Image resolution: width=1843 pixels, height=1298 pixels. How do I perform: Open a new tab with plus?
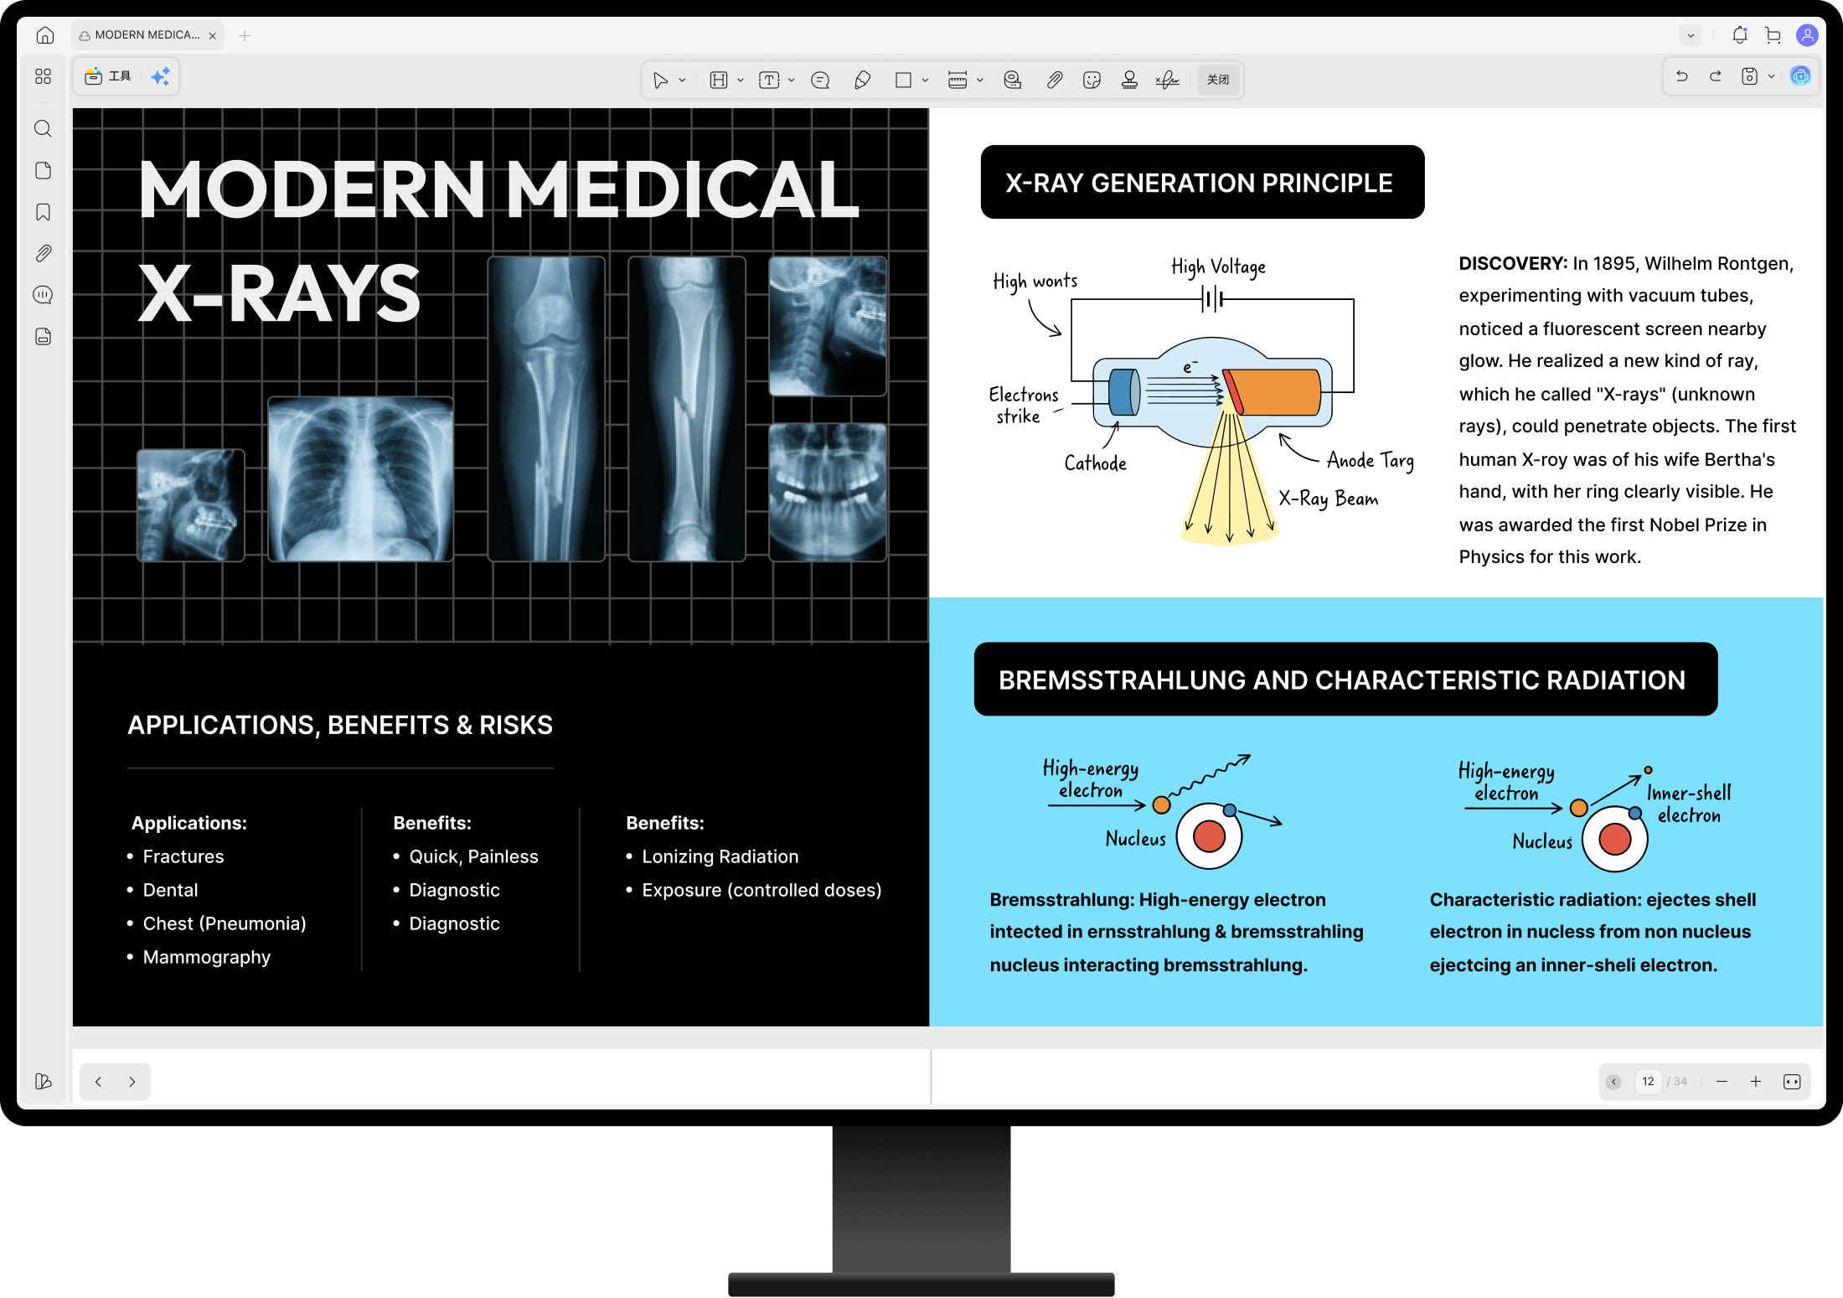click(x=245, y=35)
